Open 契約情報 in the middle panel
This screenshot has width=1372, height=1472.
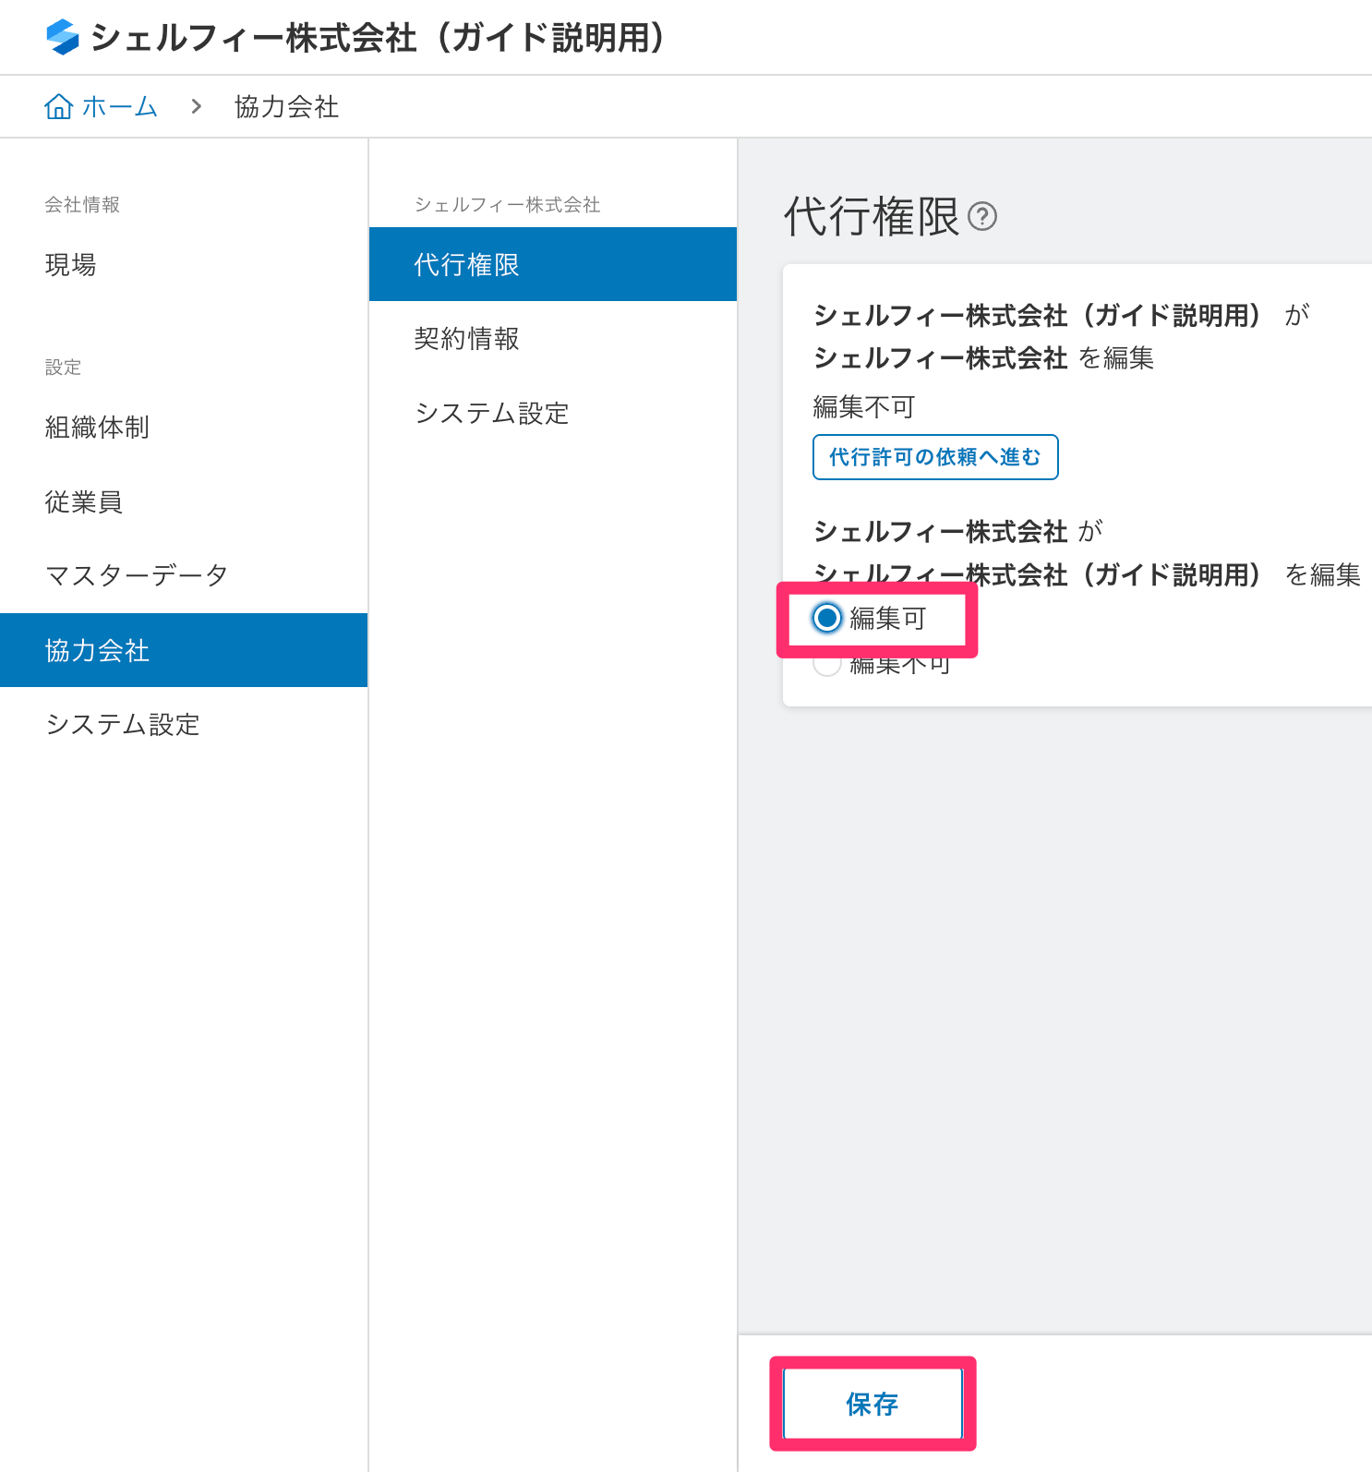[x=553, y=339]
